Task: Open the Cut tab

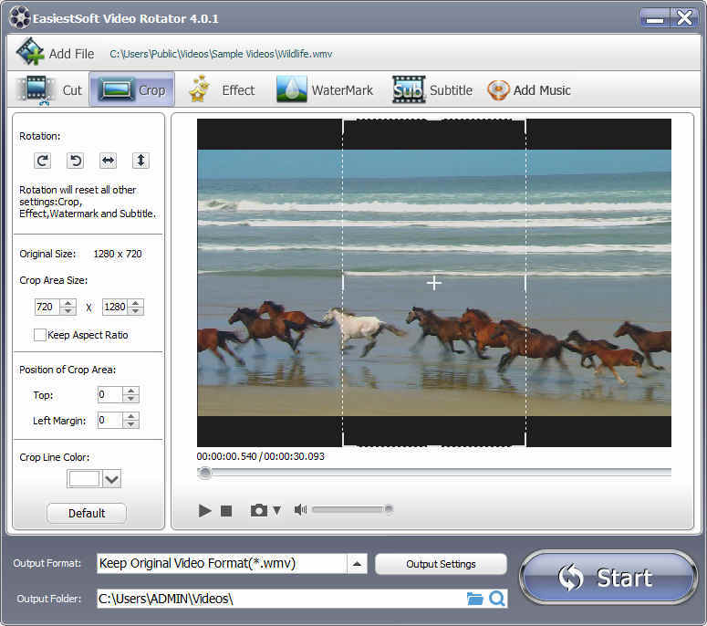Action: pyautogui.click(x=48, y=89)
